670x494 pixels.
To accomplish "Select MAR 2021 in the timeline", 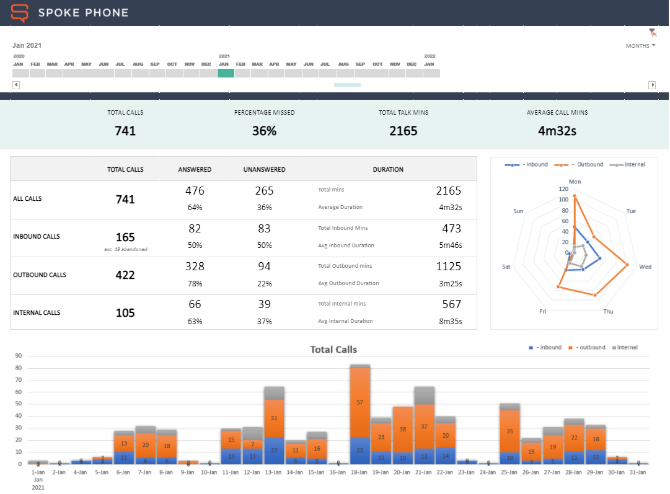I will coord(259,73).
